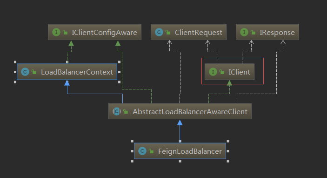Image resolution: width=327 pixels, height=178 pixels.
Task: Click the public lock icon on IClientConfigAware
Action: click(x=65, y=32)
